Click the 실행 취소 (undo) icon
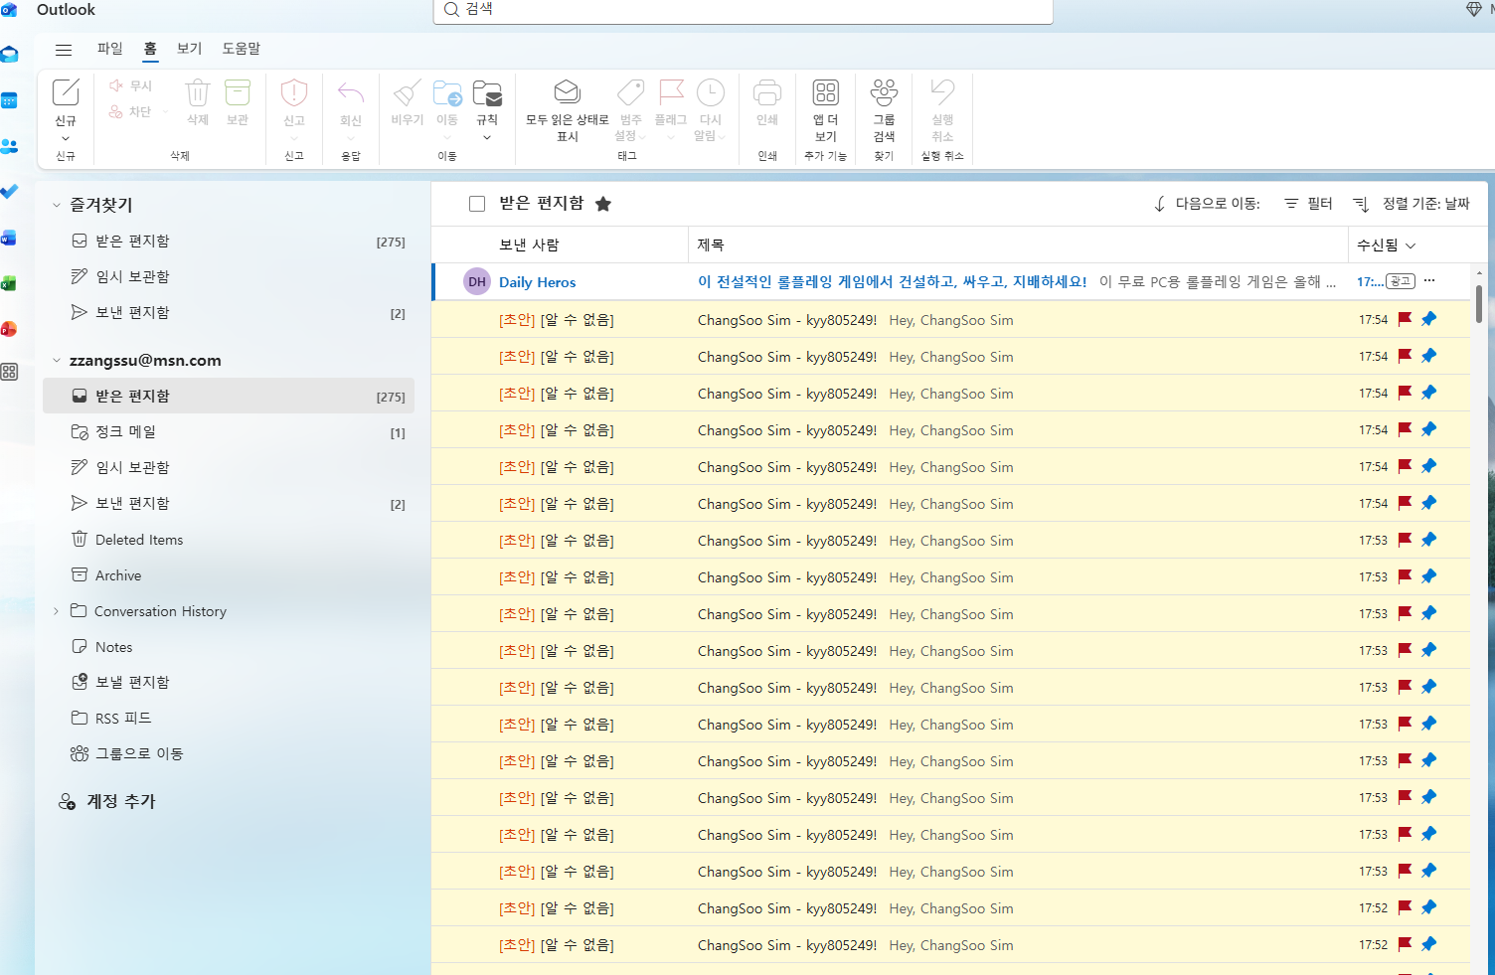Viewport: 1495px width, 975px height. [942, 92]
